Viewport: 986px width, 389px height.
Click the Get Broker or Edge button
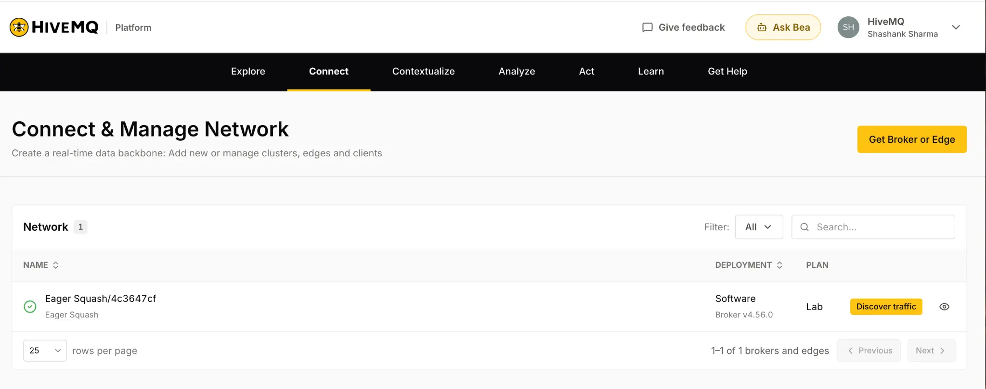point(912,139)
